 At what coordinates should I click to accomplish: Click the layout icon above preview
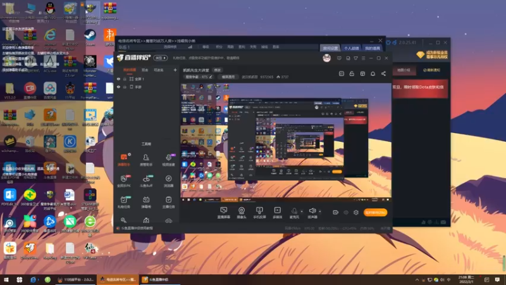(x=362, y=73)
